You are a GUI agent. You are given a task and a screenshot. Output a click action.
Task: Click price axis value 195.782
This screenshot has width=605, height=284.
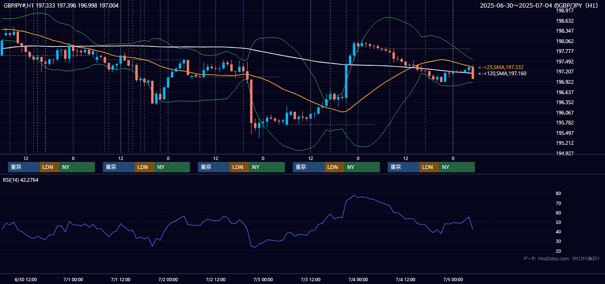(x=565, y=123)
